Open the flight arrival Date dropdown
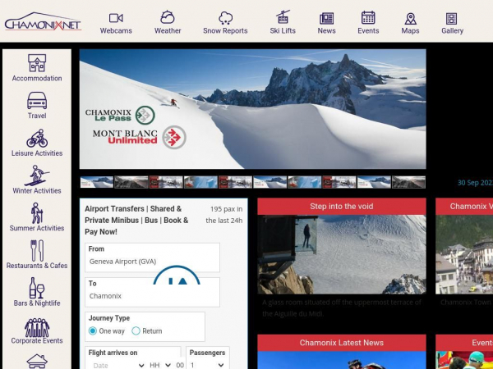This screenshot has width=493, height=369. (117, 365)
